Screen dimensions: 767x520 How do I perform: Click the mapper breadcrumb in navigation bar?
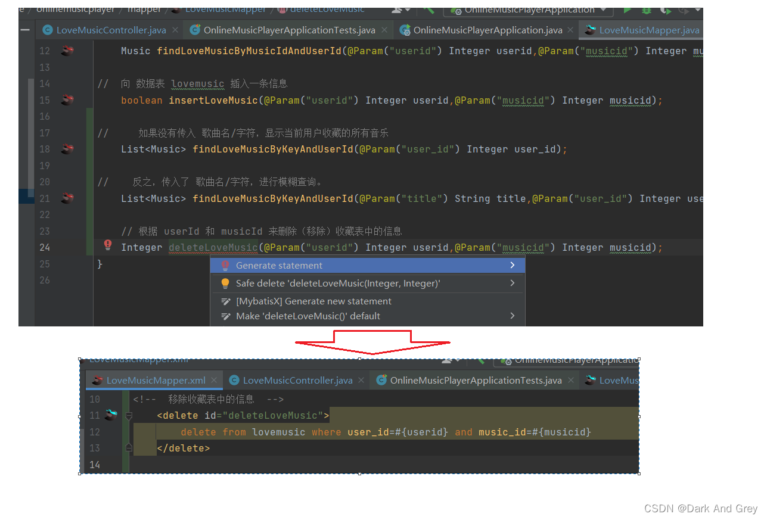tap(145, 10)
